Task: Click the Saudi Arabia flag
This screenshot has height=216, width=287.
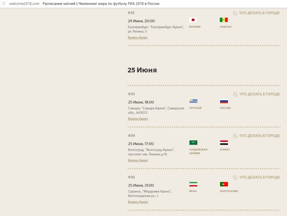Action: pyautogui.click(x=193, y=143)
